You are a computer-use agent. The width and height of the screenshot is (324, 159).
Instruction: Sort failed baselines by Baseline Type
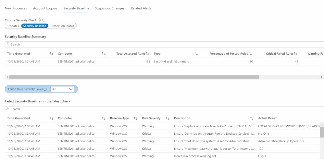tap(136, 119)
